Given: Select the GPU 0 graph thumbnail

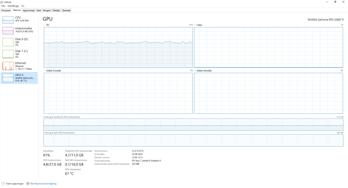Looking at the screenshot, I should [x=8, y=78].
